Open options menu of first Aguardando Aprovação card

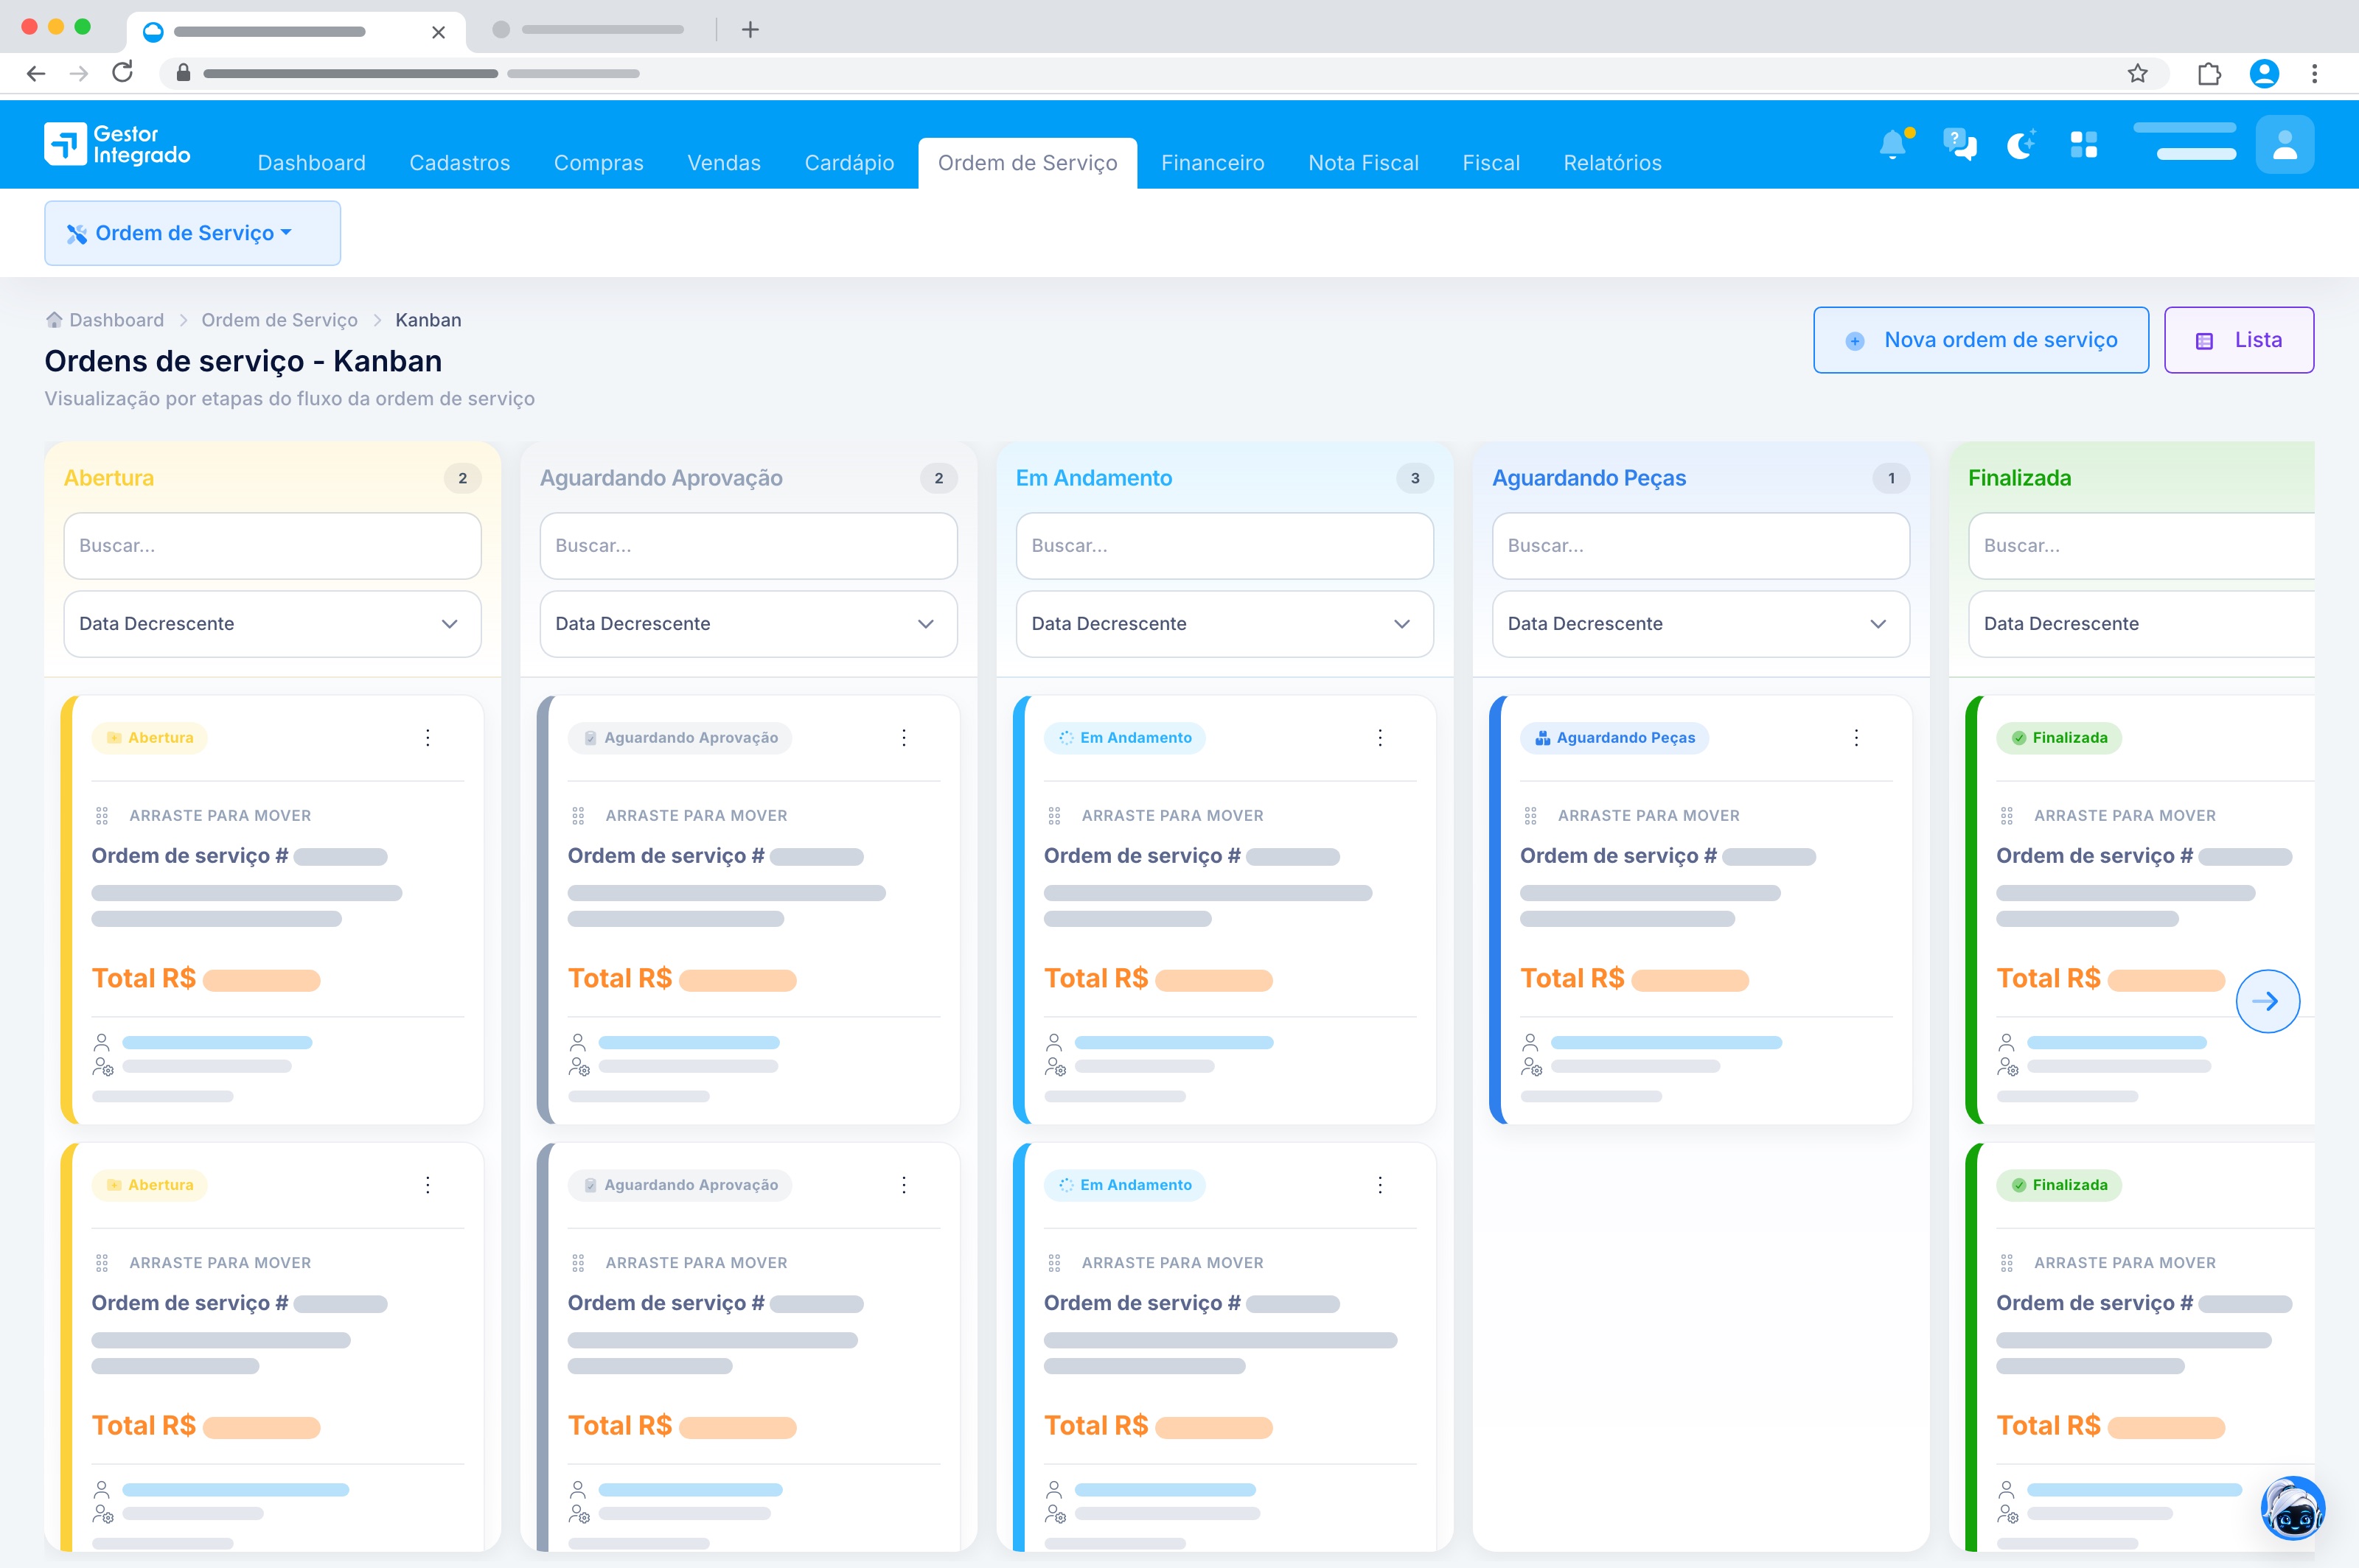pos(905,738)
